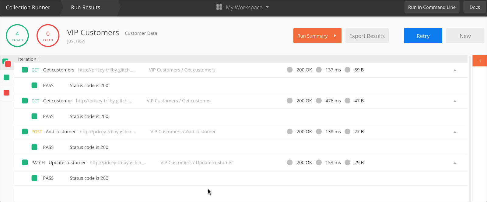Click VIP Customers / Get customers path
Image resolution: width=487 pixels, height=202 pixels.
tap(182, 70)
